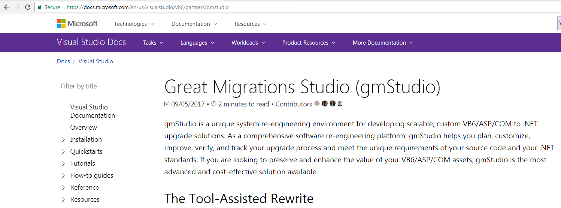Click the Filter by title field

coord(105,86)
